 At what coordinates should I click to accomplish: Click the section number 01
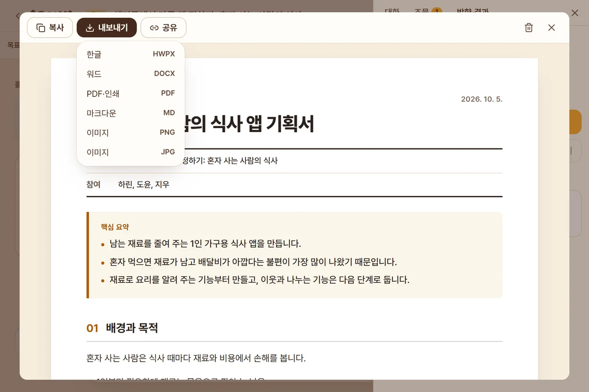tap(92, 328)
